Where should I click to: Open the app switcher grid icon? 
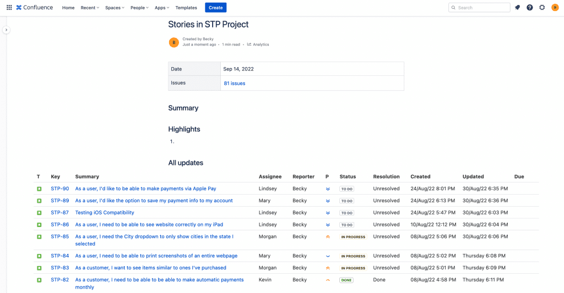(x=9, y=8)
